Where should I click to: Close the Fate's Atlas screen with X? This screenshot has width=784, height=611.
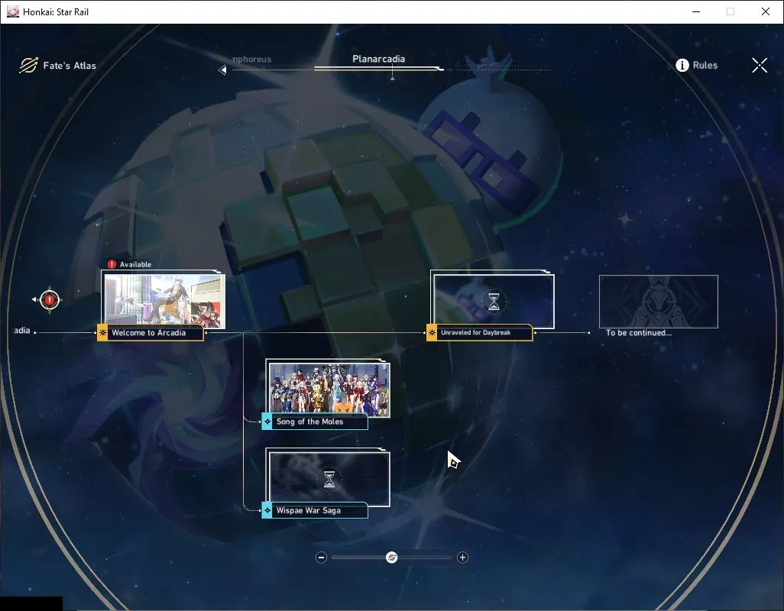point(759,66)
